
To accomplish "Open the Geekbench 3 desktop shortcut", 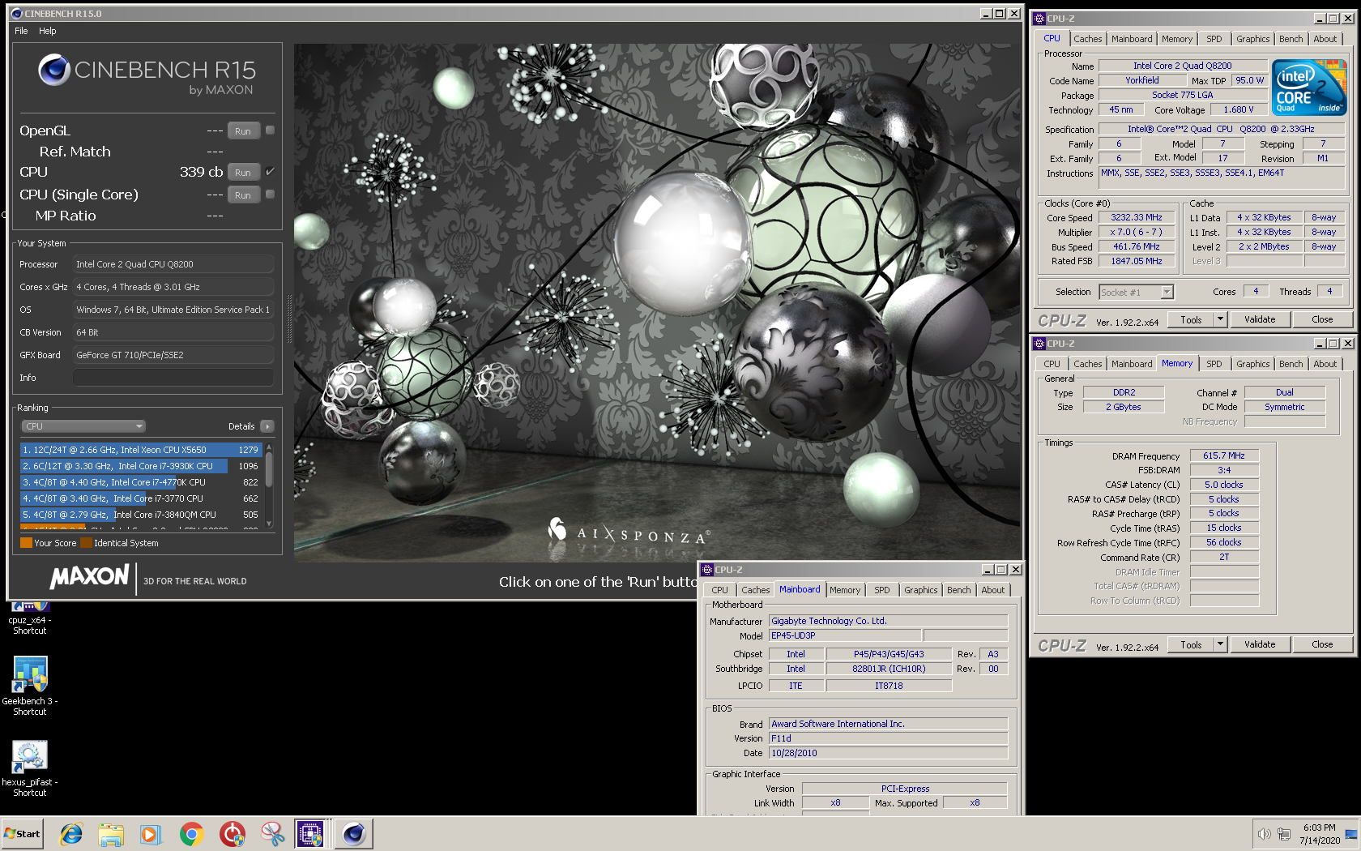I will (x=30, y=686).
